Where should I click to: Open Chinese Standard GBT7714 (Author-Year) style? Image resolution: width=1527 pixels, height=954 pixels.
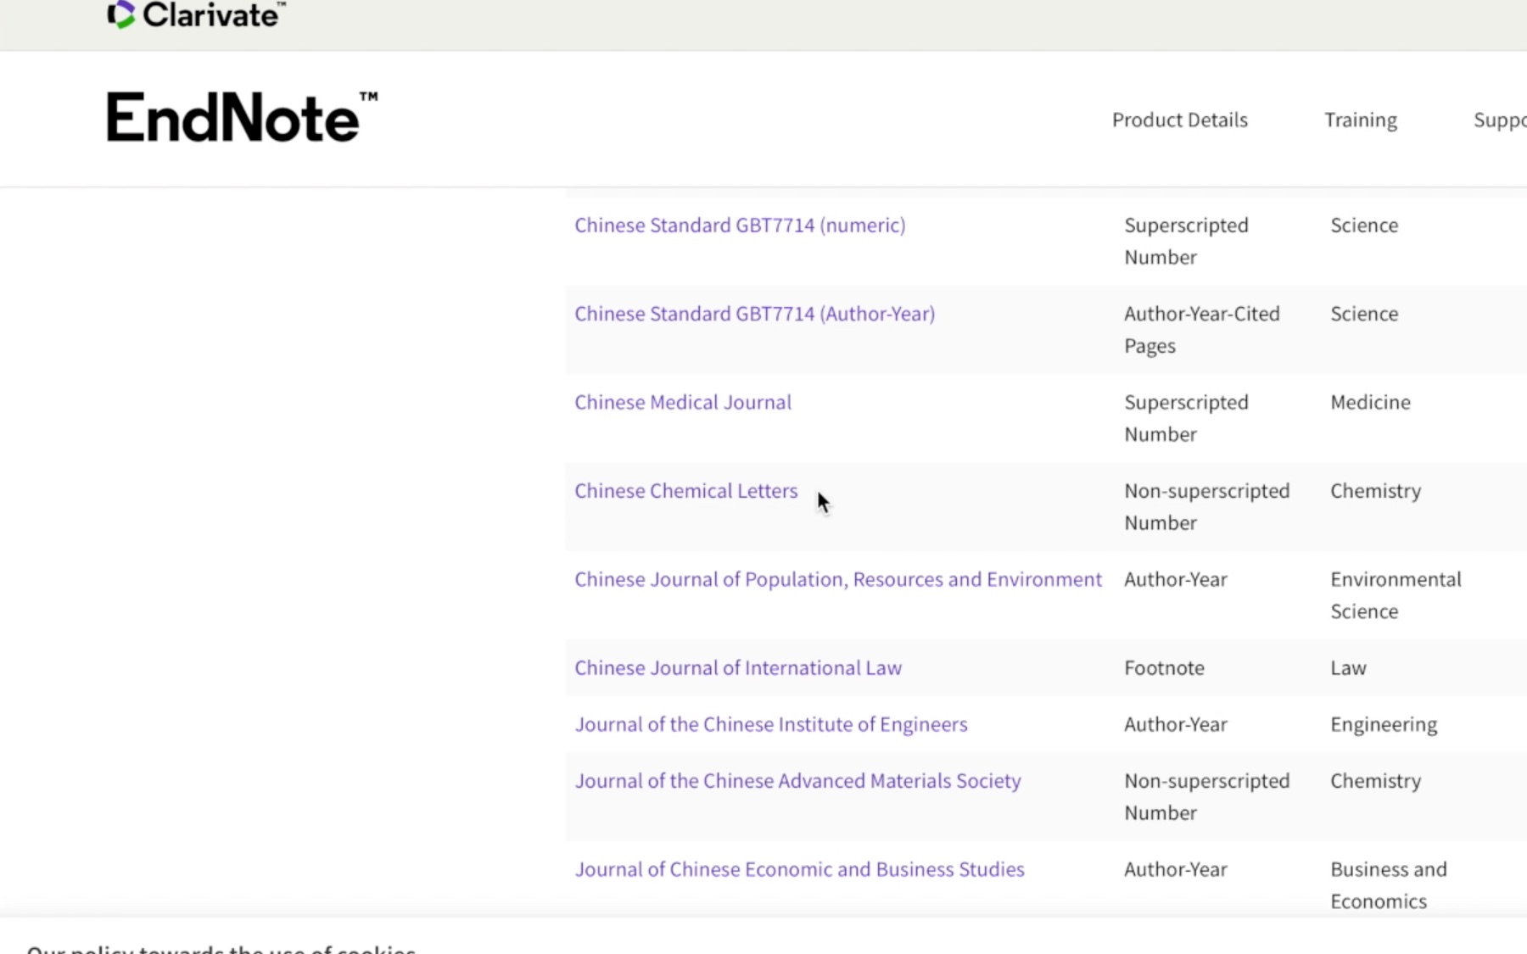point(754,314)
